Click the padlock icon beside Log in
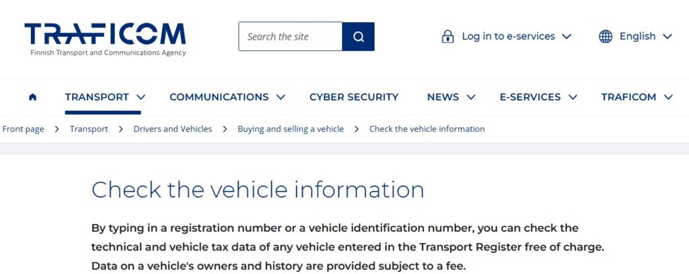Screen dimensions: 689x274 click(447, 36)
